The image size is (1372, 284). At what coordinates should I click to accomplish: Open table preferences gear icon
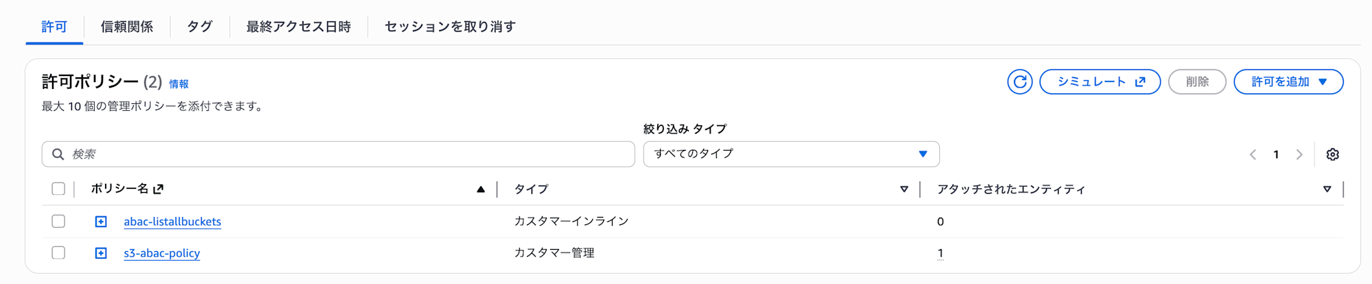(1332, 155)
